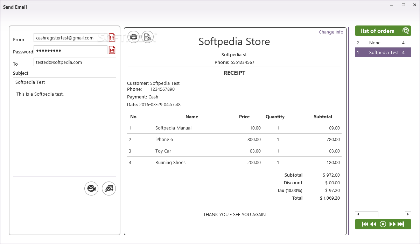Click the Toy Car item row
Screen dimensions: 420x244
(234, 151)
